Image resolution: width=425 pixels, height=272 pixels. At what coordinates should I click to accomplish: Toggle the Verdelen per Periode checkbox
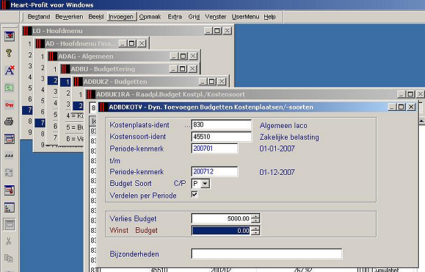click(195, 195)
